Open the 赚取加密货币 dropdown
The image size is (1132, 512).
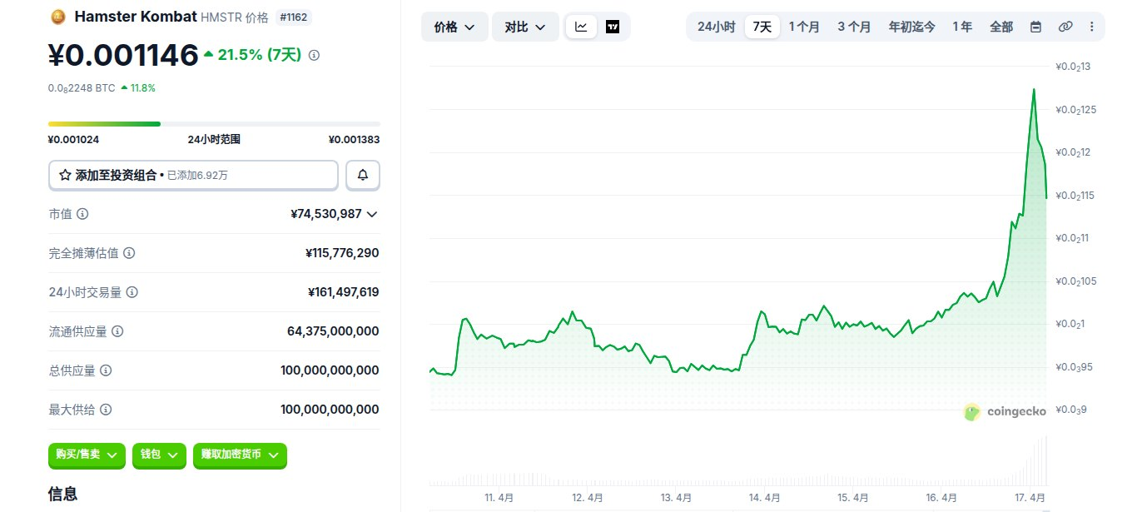[240, 455]
